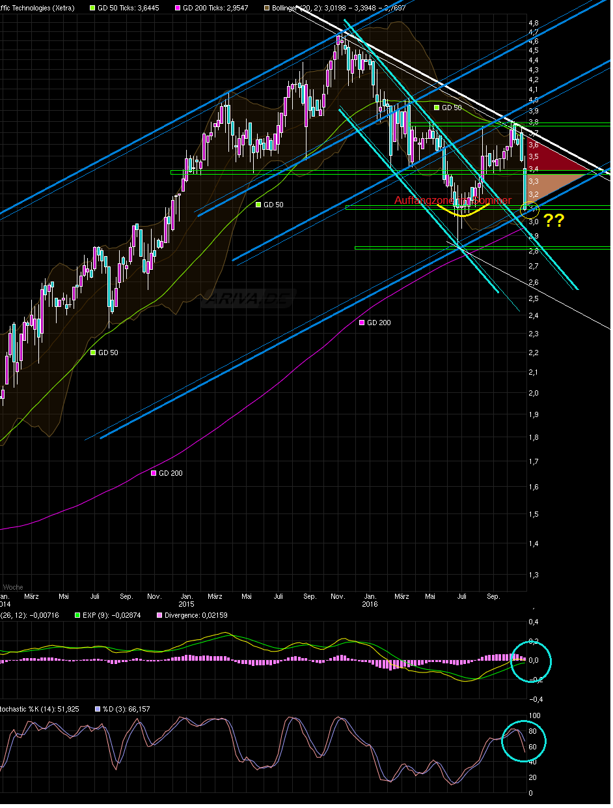Viewport: 613px width, 808px height.
Task: Switch to the 2016 section of the timeline
Action: pos(371,604)
